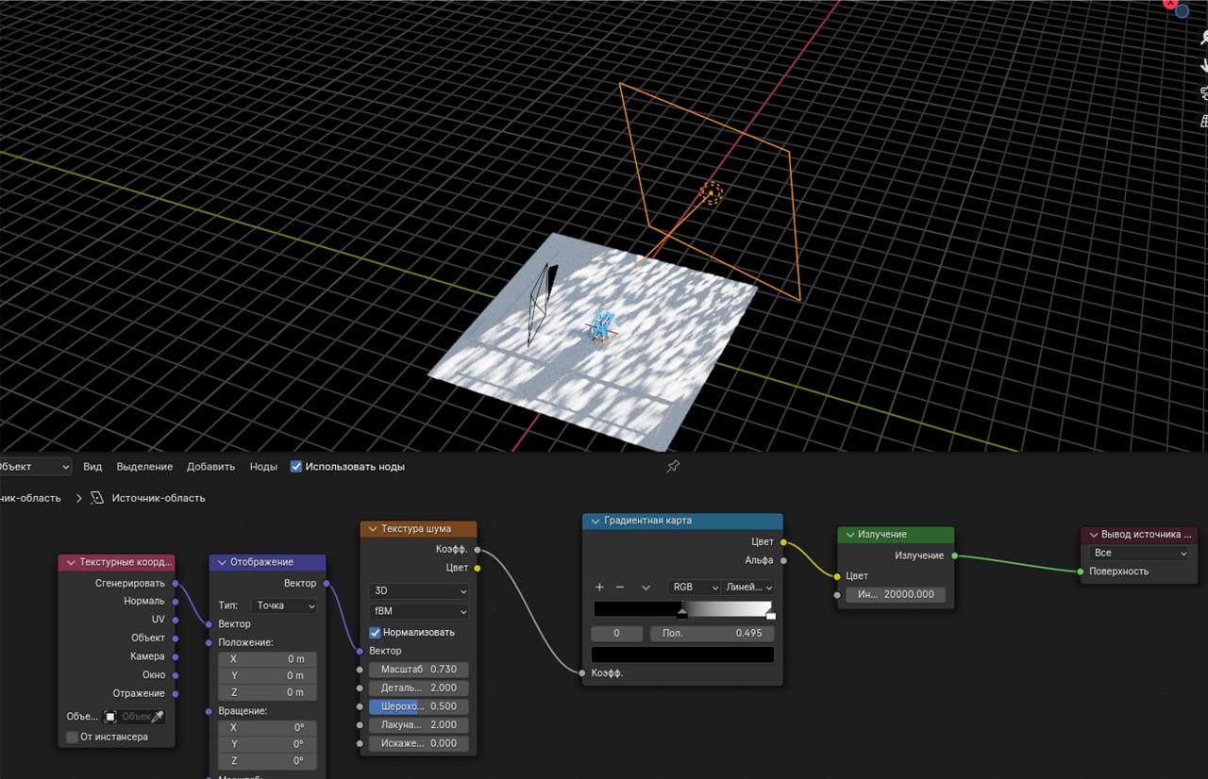Collapse the Текстурные коорд. node

coord(69,562)
